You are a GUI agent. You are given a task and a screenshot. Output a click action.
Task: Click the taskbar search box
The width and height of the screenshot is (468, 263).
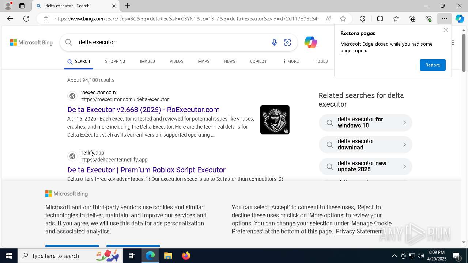(70, 256)
